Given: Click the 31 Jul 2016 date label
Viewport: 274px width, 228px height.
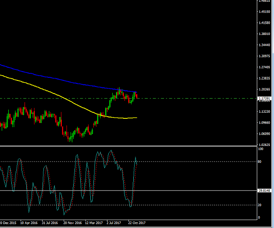Looking at the screenshot, I should click(x=50, y=223).
